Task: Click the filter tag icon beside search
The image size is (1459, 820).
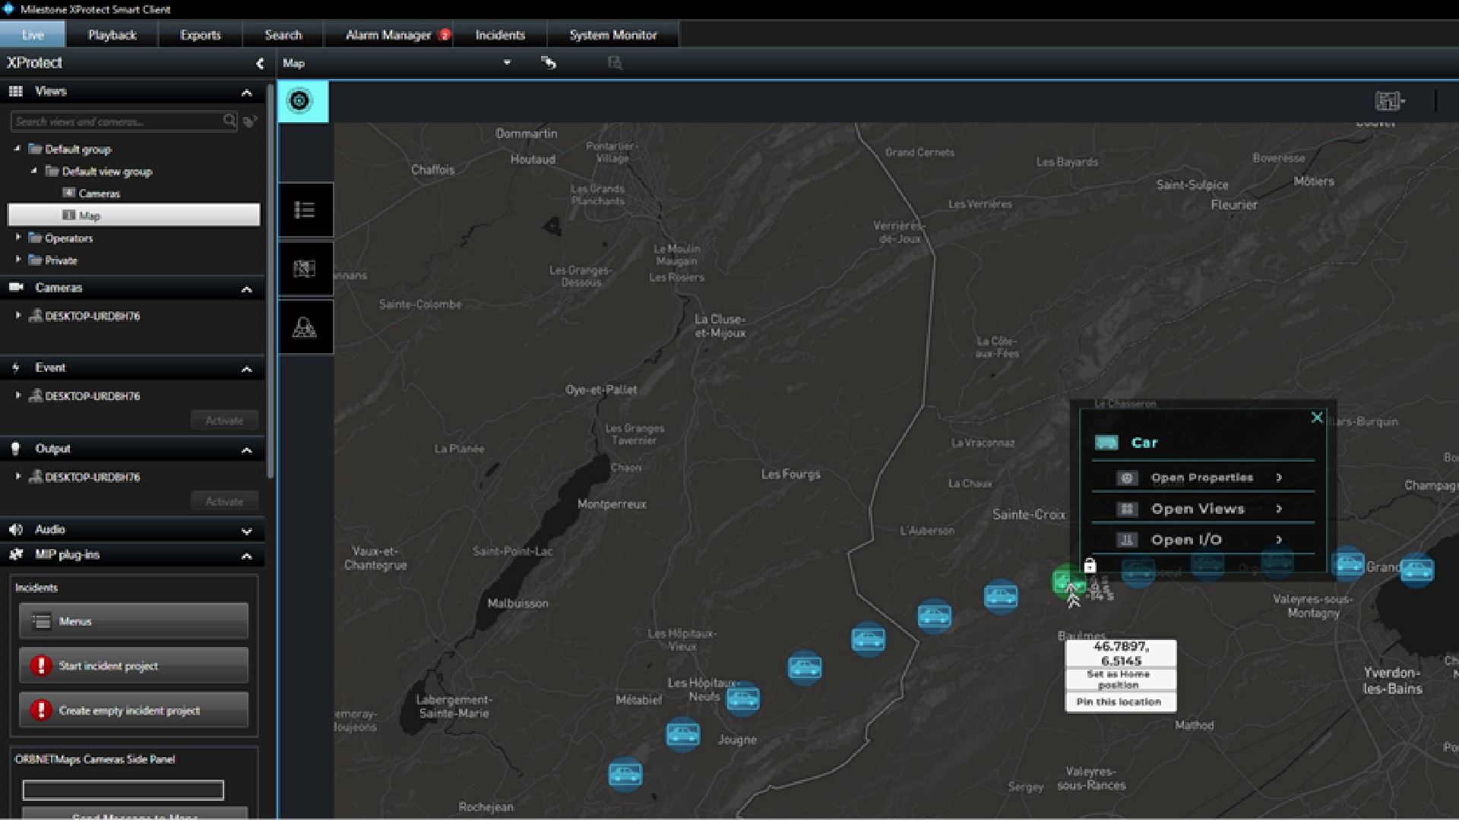Action: 250,121
